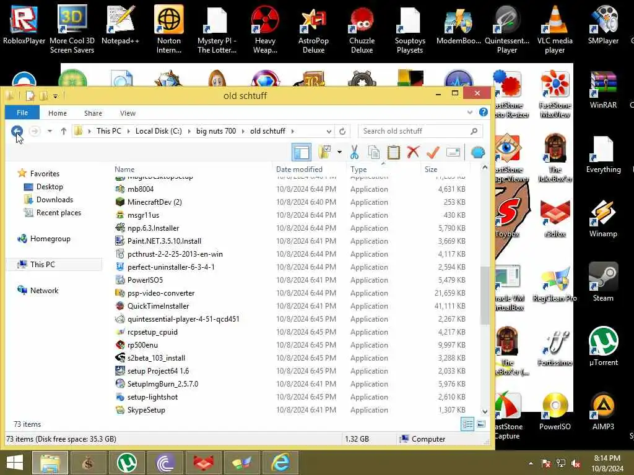Image resolution: width=634 pixels, height=475 pixels.
Task: Toggle the preview pane layout button
Action: coord(302,152)
